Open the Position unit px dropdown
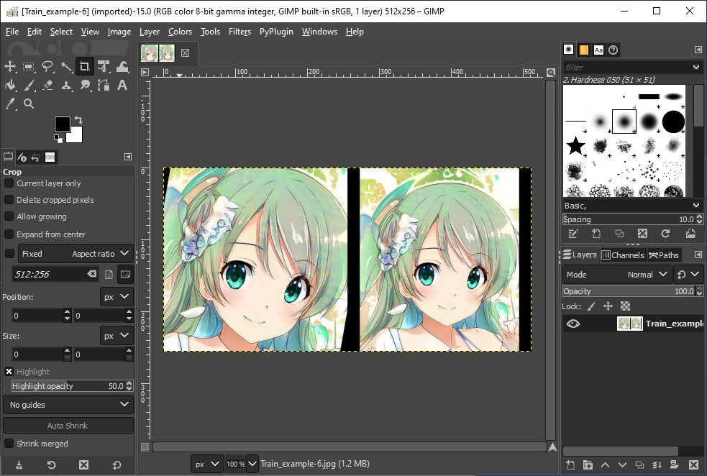The width and height of the screenshot is (707, 476). coord(117,296)
